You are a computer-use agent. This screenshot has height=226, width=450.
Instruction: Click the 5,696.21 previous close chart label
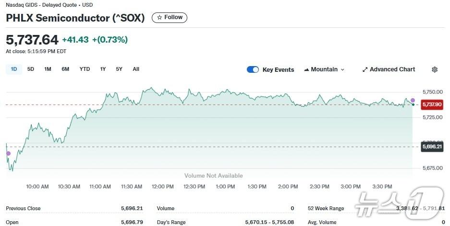(x=431, y=147)
